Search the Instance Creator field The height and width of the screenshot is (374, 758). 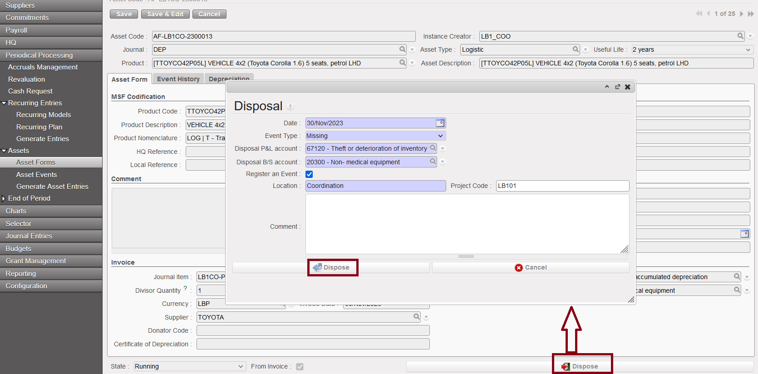click(x=740, y=36)
